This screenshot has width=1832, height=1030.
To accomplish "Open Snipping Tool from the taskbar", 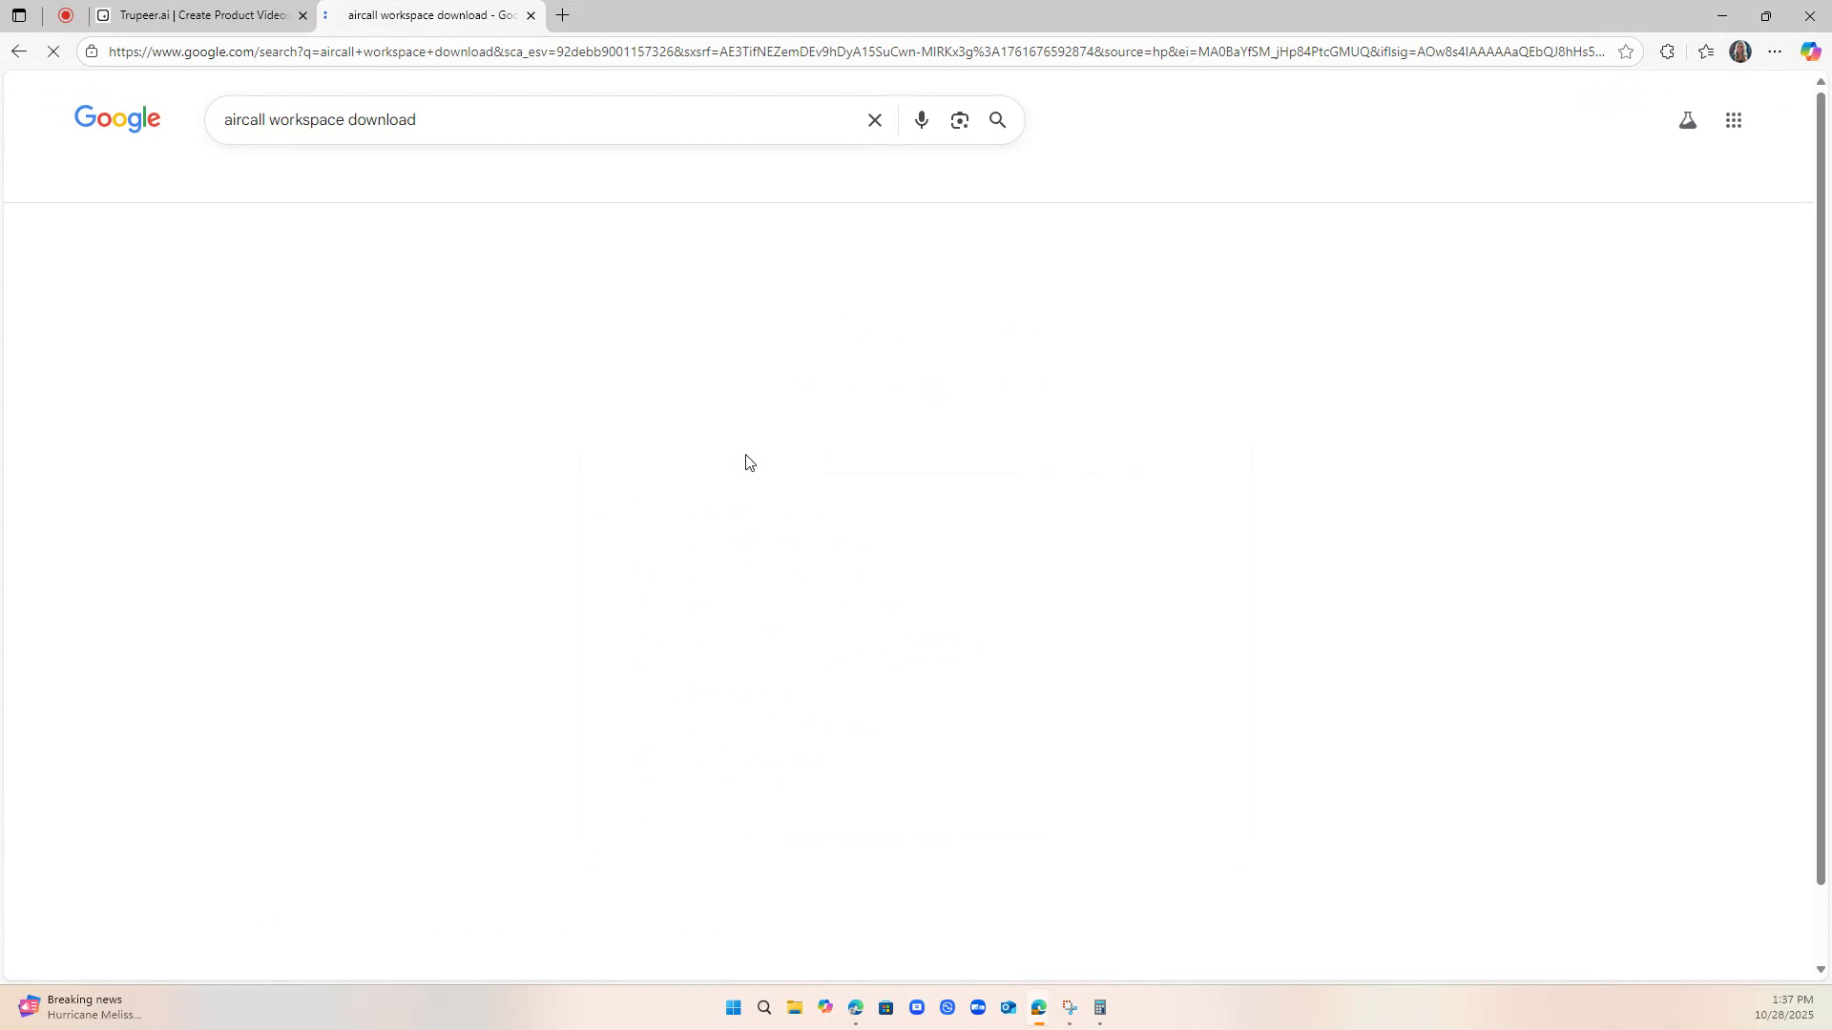I will click(1069, 1007).
